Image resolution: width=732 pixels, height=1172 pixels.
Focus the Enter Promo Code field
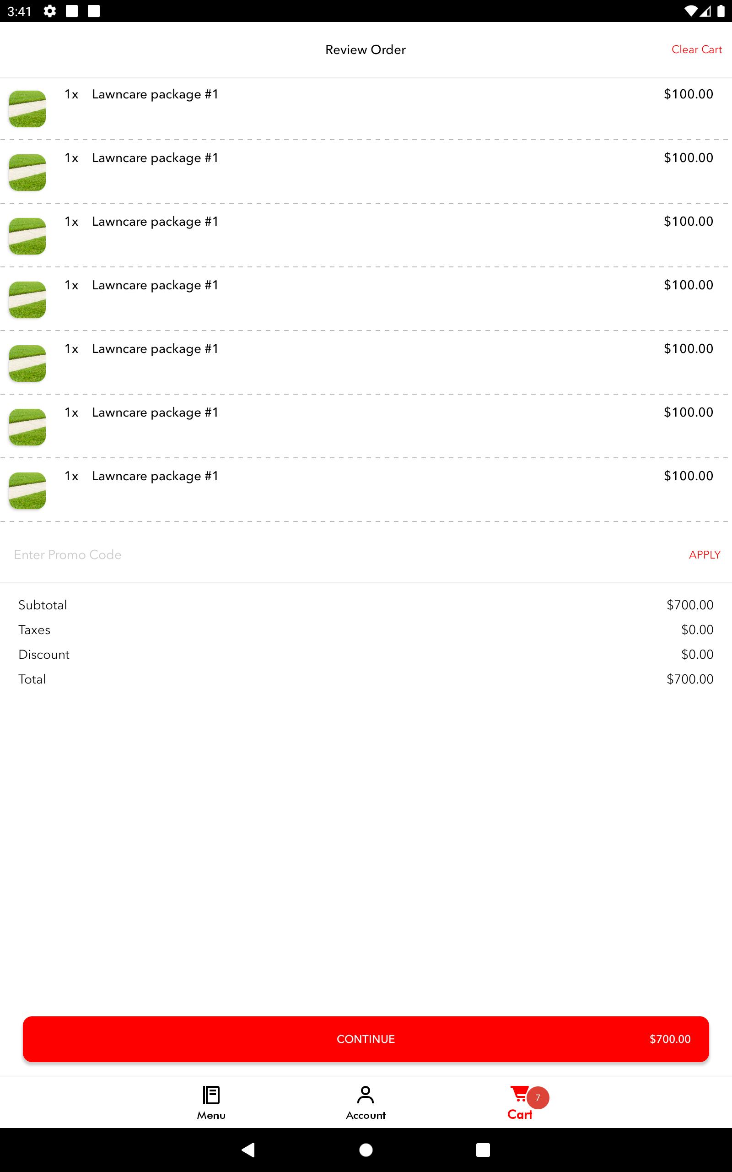pos(339,554)
